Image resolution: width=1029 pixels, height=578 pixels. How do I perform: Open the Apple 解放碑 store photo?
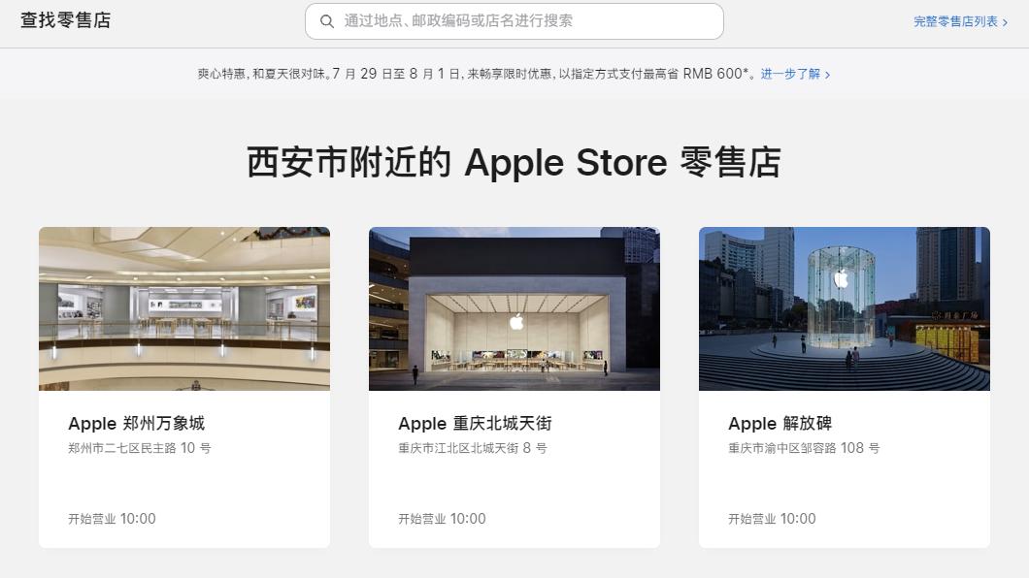coord(845,308)
